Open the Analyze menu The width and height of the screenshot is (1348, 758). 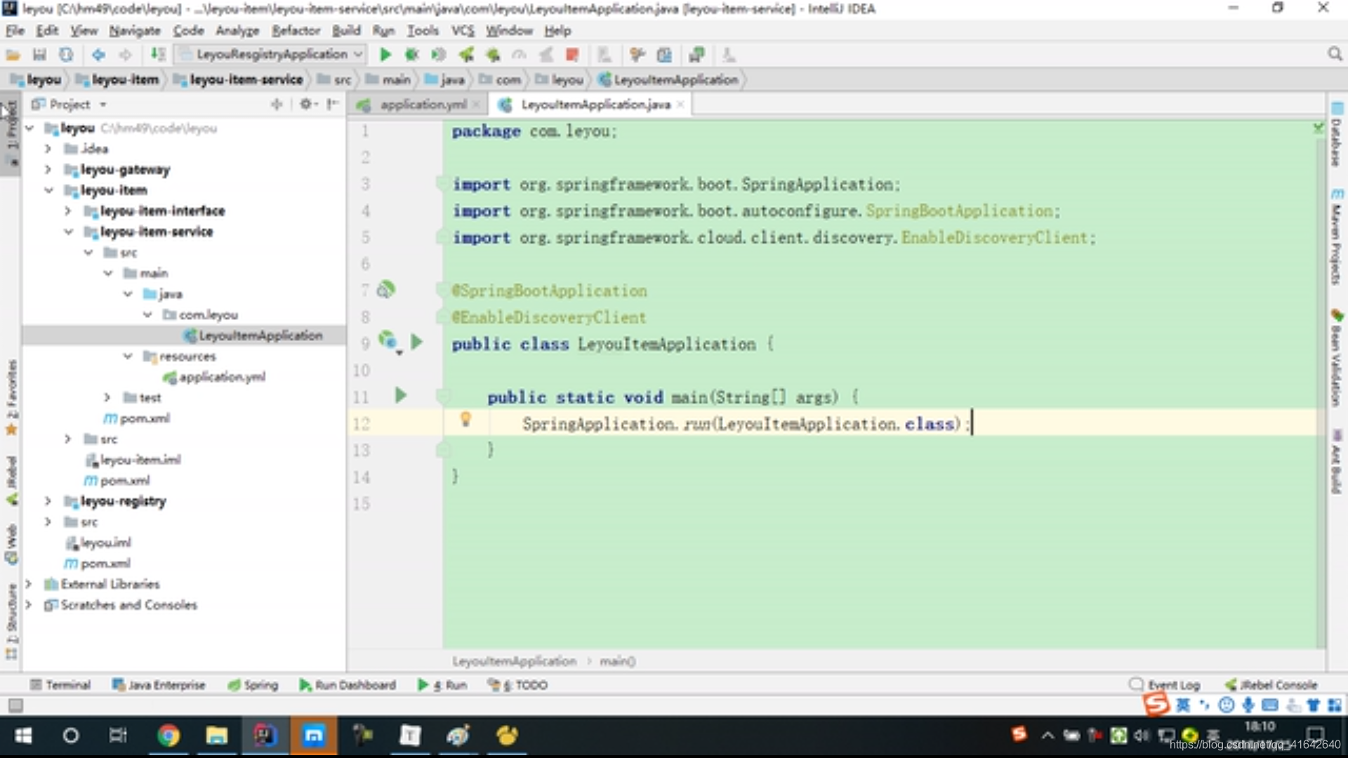pos(237,31)
